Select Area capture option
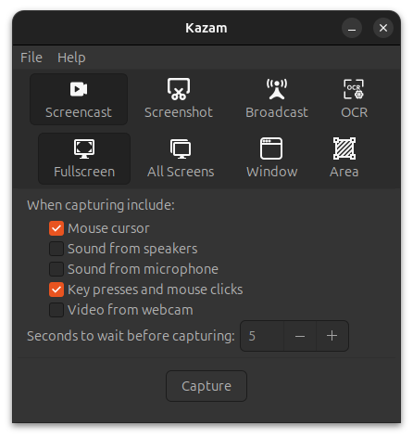 point(344,159)
